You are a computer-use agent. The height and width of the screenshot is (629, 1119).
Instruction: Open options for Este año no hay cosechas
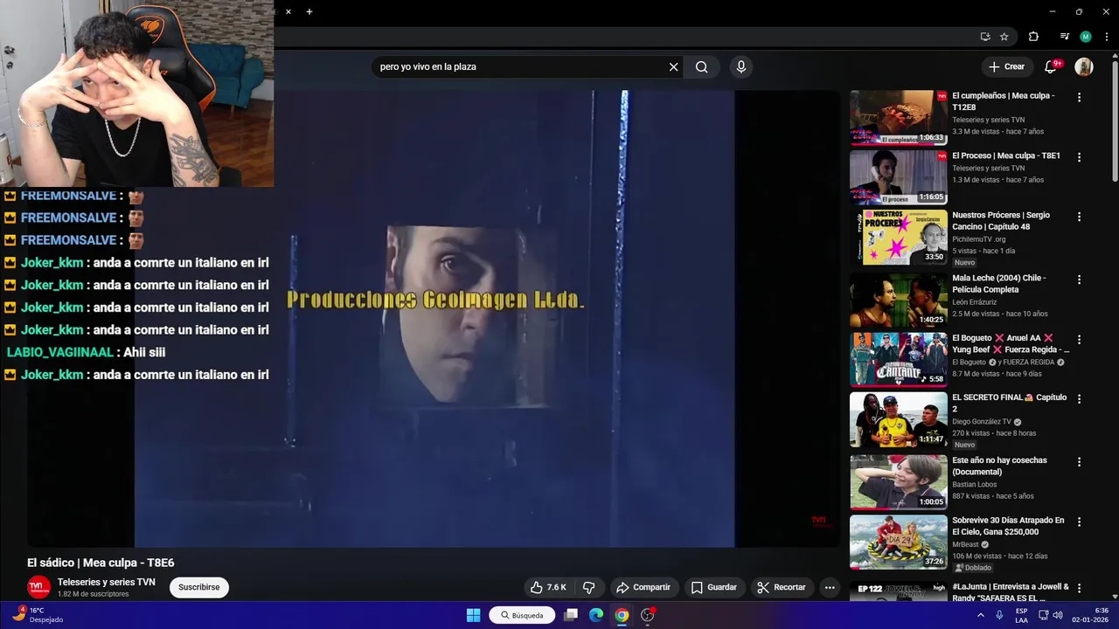click(x=1079, y=461)
